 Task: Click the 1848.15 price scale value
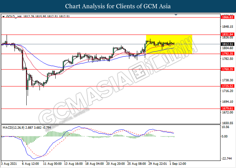[x=228, y=27]
